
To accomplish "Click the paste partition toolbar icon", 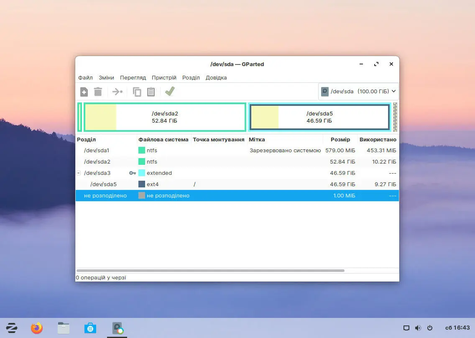I will (151, 92).
